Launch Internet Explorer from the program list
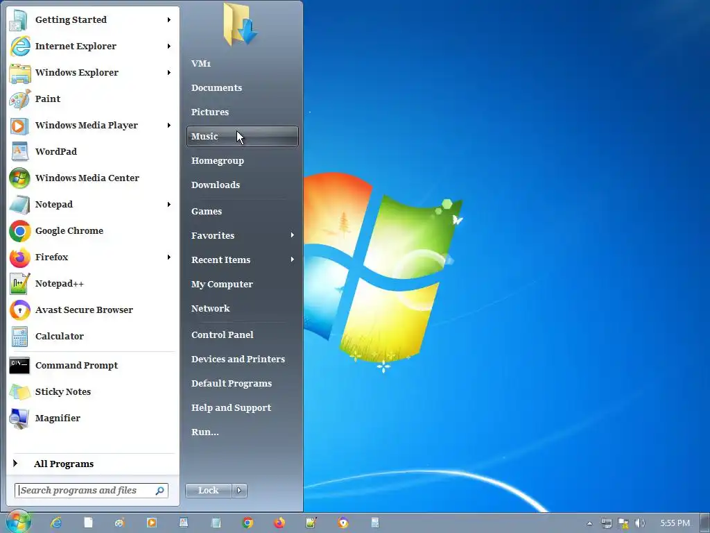710x533 pixels. 93,46
